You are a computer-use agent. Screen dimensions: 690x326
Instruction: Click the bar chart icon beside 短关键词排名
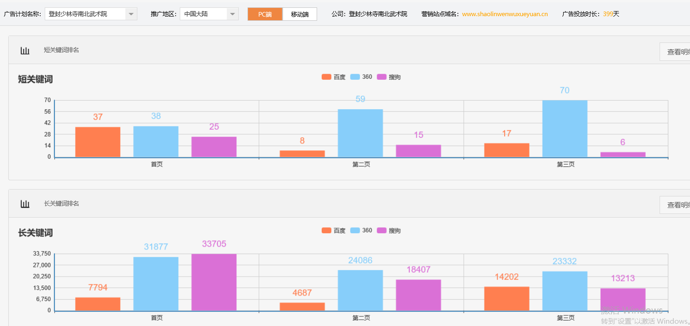coord(25,50)
